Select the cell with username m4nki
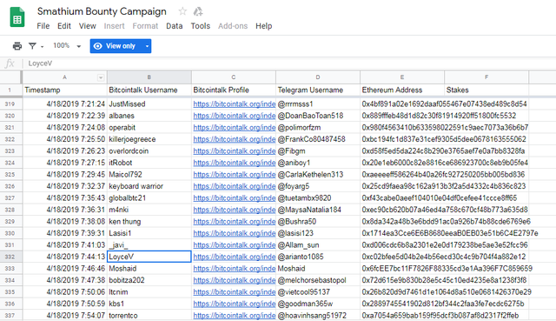 tap(149, 210)
